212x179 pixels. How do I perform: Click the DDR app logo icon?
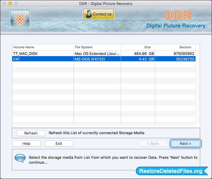pyautogui.click(x=20, y=19)
